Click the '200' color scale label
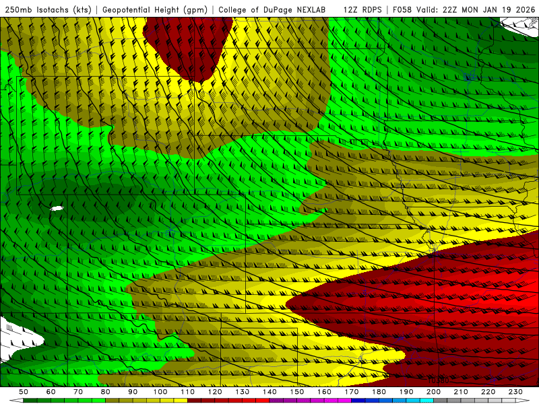The width and height of the screenshot is (539, 404). pos(433,392)
